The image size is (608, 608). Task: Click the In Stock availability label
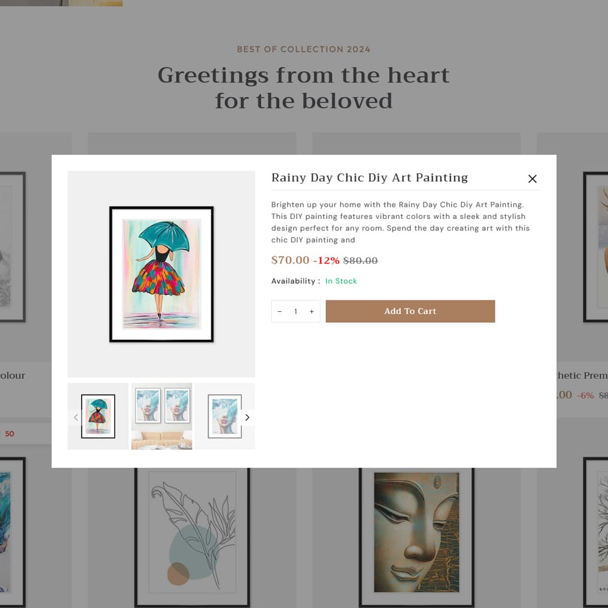pos(341,281)
